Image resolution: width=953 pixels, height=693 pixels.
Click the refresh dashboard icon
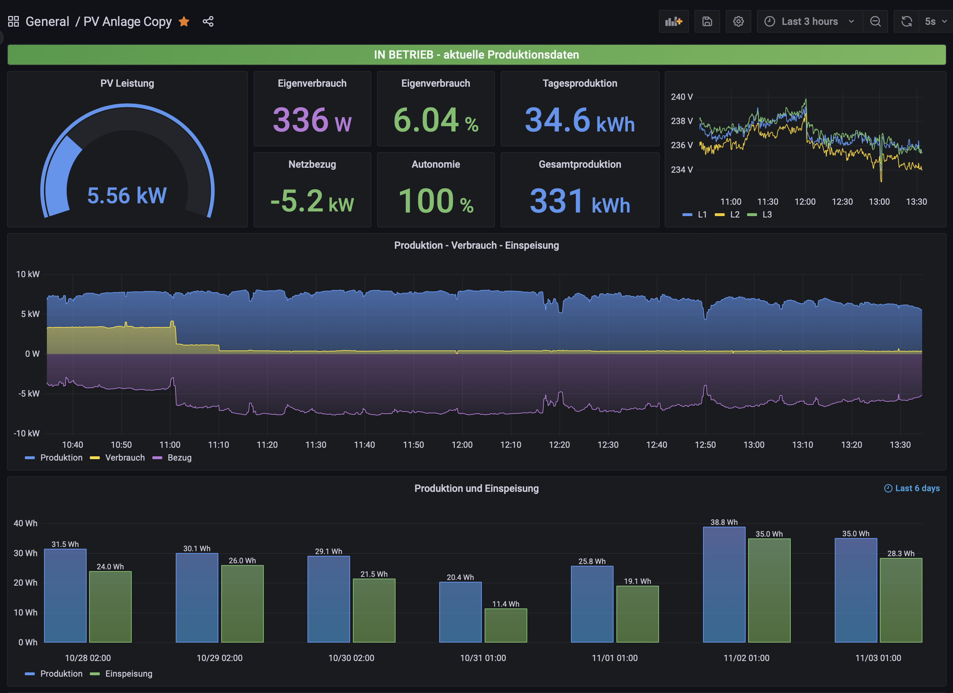tap(906, 21)
